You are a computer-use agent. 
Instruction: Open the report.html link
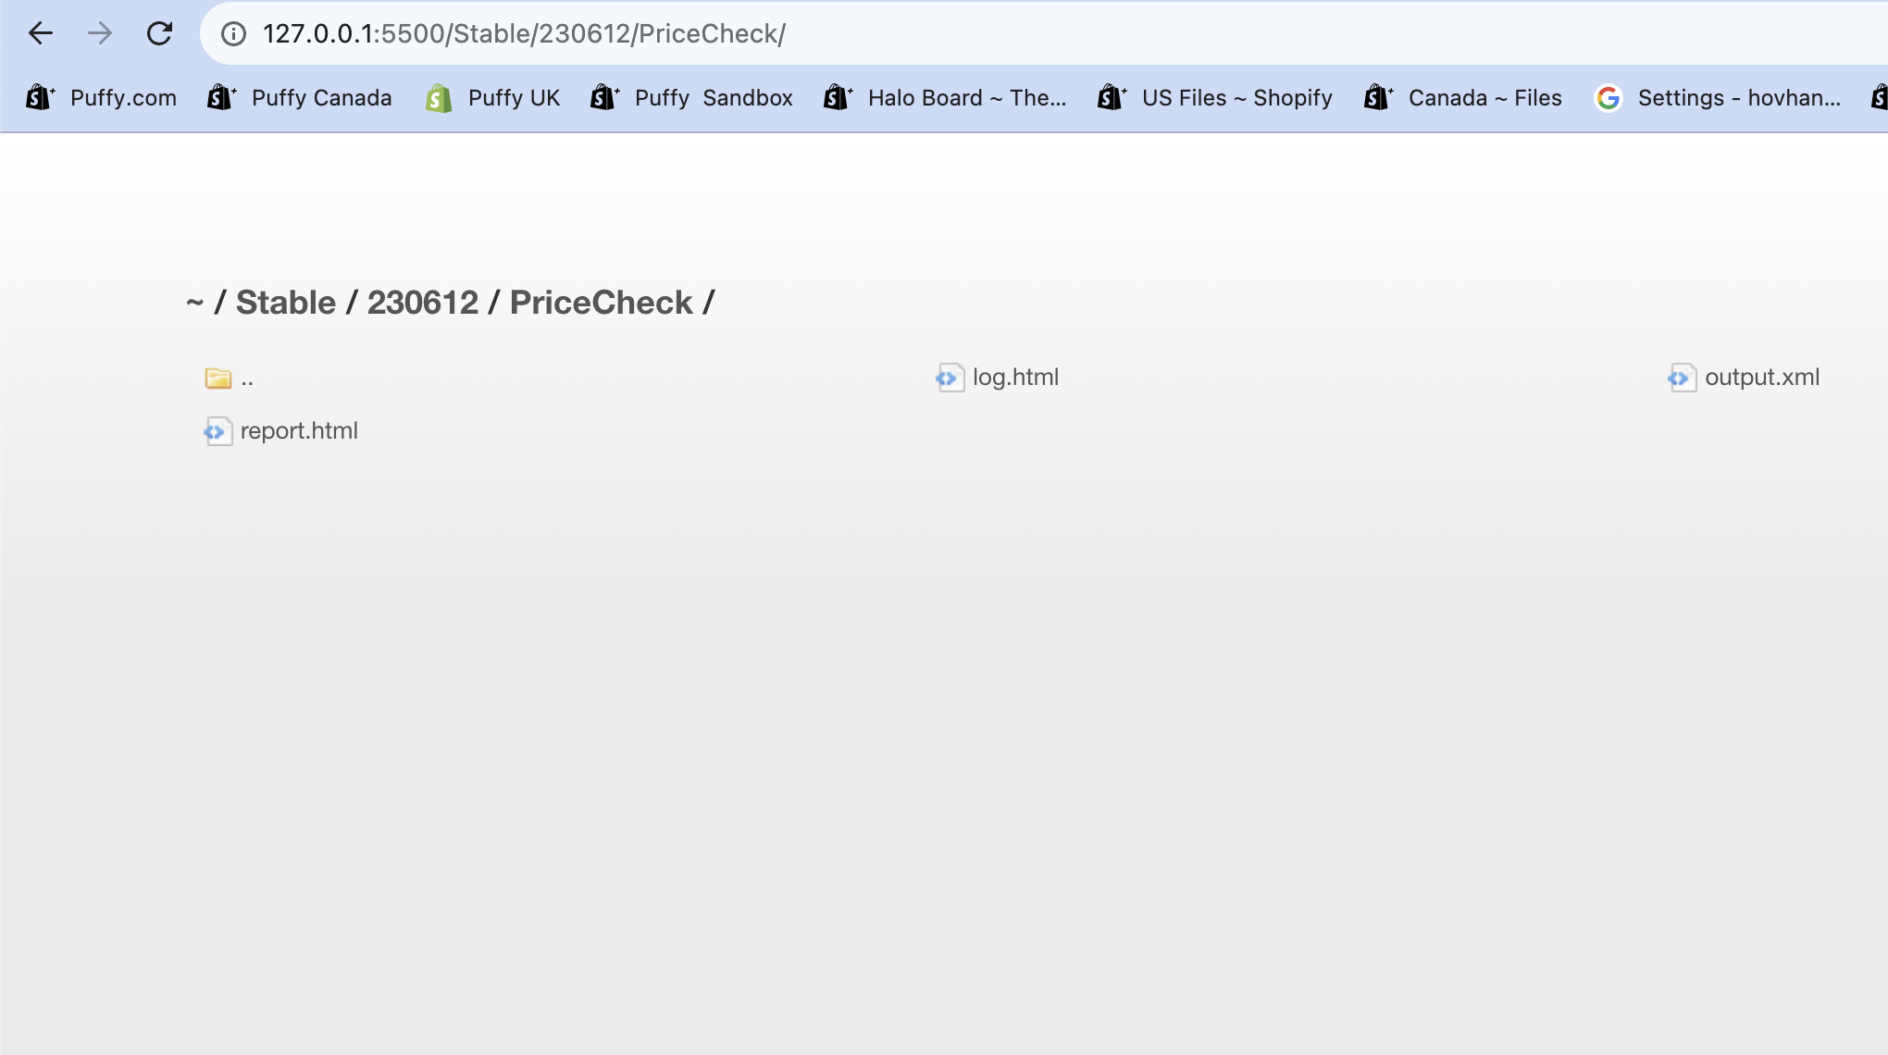click(x=299, y=431)
